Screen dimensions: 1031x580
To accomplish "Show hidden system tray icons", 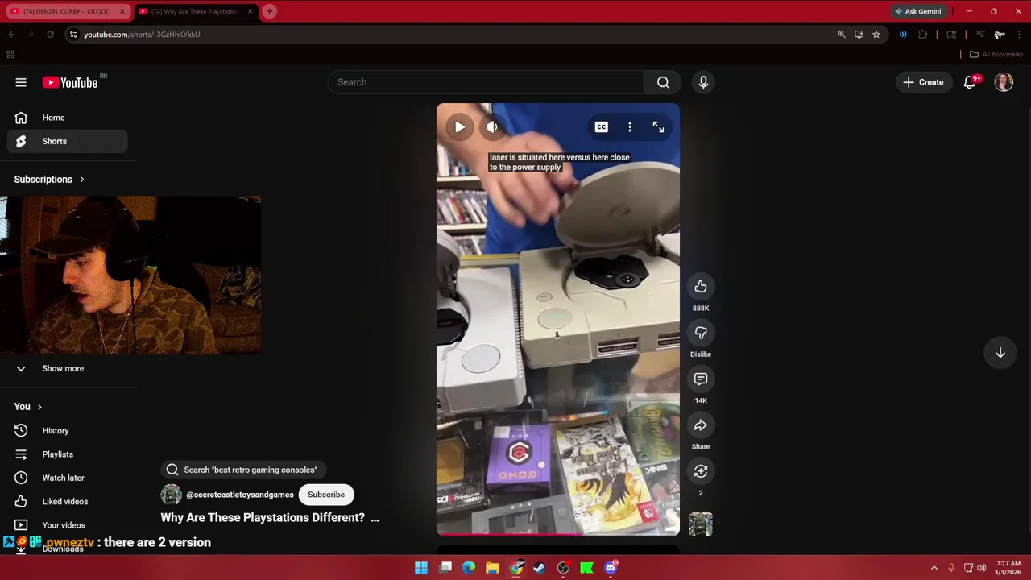I will (x=934, y=568).
